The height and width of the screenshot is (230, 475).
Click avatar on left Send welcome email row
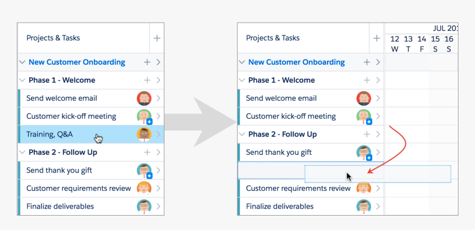144,98
